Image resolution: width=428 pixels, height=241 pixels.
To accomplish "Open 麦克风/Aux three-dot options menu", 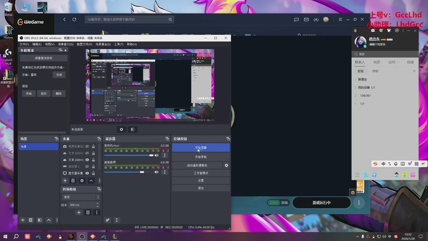I will coord(165,155).
